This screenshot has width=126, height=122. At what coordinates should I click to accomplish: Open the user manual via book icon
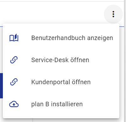tap(14, 38)
